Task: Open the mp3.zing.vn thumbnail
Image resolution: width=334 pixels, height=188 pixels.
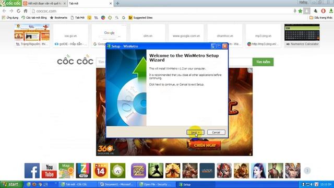Action: [x=263, y=36]
